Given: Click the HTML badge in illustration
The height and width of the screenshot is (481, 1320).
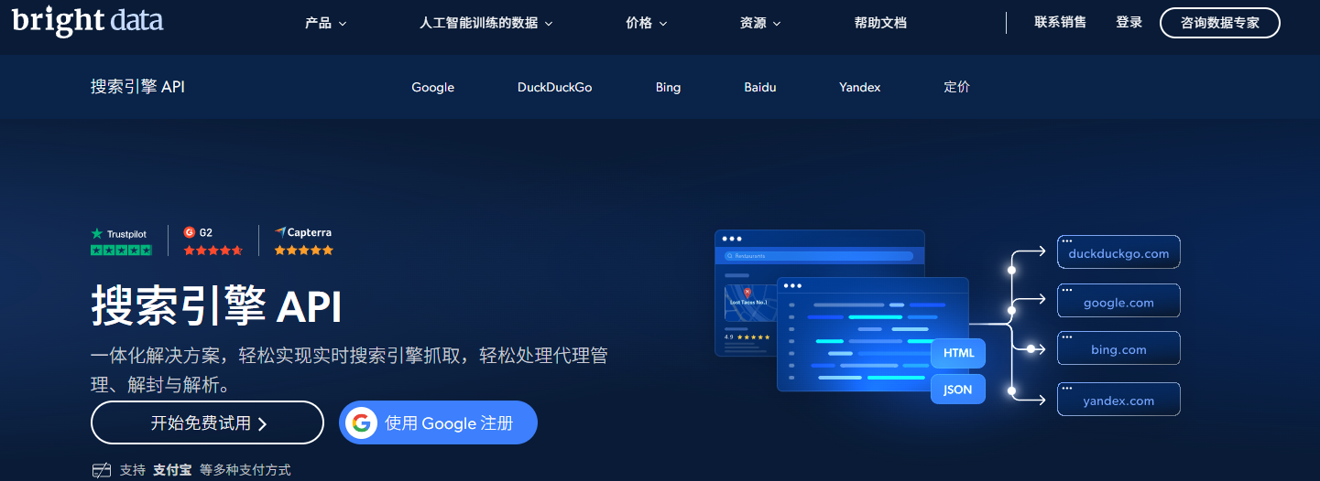Looking at the screenshot, I should 958,353.
